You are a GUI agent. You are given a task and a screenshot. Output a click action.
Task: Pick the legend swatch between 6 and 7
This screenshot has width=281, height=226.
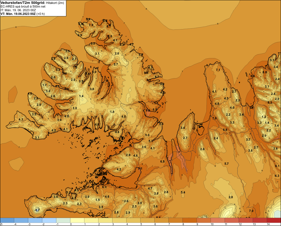[162, 220]
